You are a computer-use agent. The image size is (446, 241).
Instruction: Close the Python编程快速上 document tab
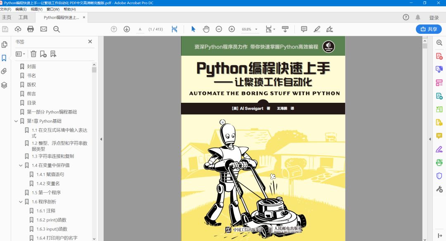coord(84,17)
